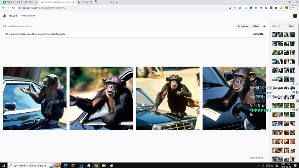Open the gray square extension icon
The height and width of the screenshot is (168, 299).
pos(271,8)
